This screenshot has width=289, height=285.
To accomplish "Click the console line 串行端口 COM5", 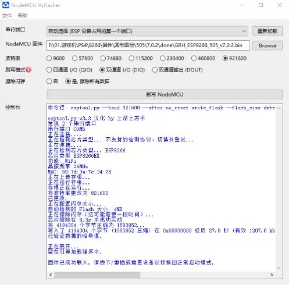I will (x=66, y=129).
